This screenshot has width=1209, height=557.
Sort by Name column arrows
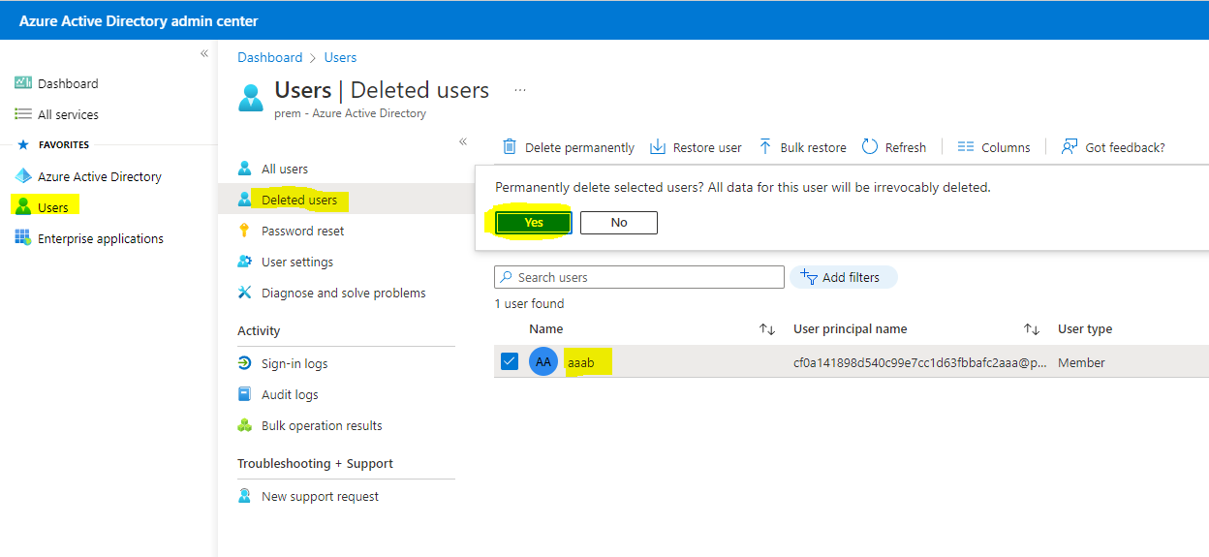pyautogui.click(x=767, y=329)
